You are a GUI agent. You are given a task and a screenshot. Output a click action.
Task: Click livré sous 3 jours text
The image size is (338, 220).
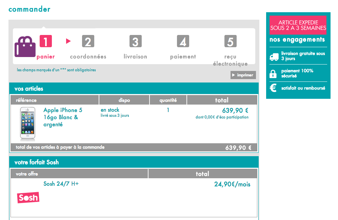(115, 115)
